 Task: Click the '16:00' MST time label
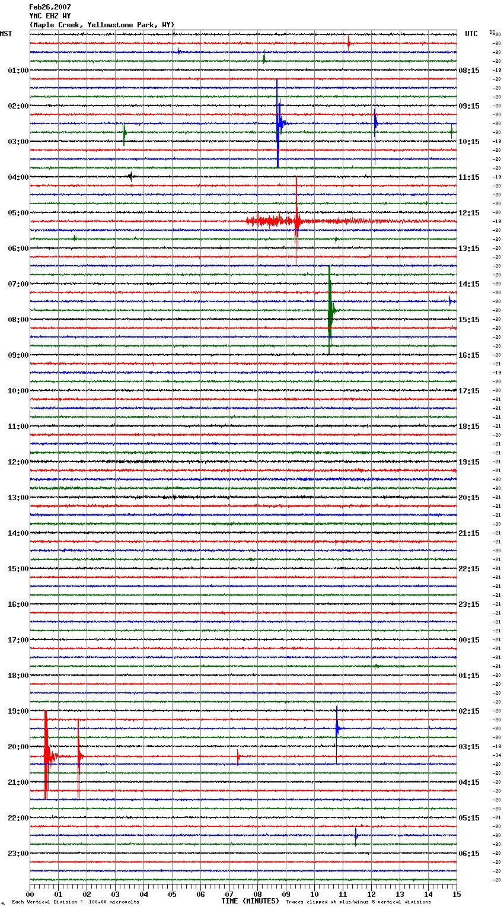[18, 604]
